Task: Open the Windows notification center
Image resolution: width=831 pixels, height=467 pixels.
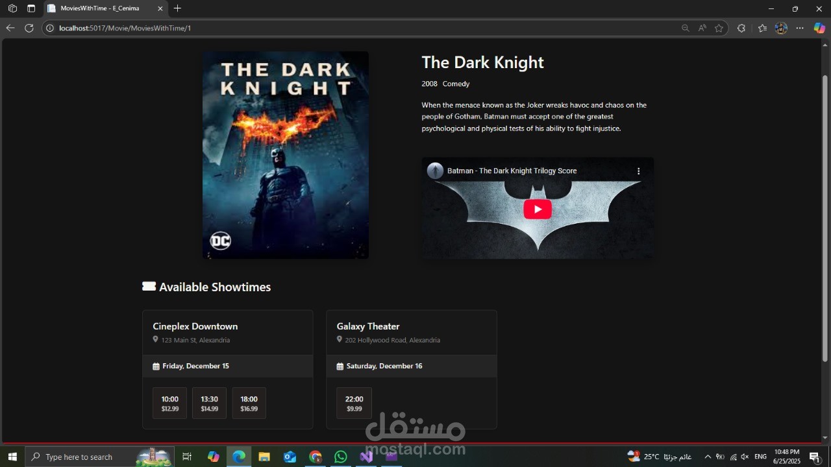Action: point(814,457)
